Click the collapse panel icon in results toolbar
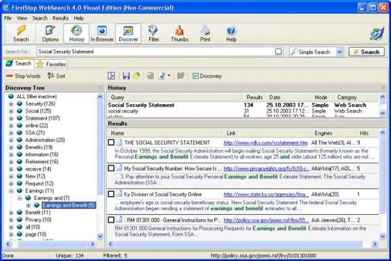 coord(111,76)
